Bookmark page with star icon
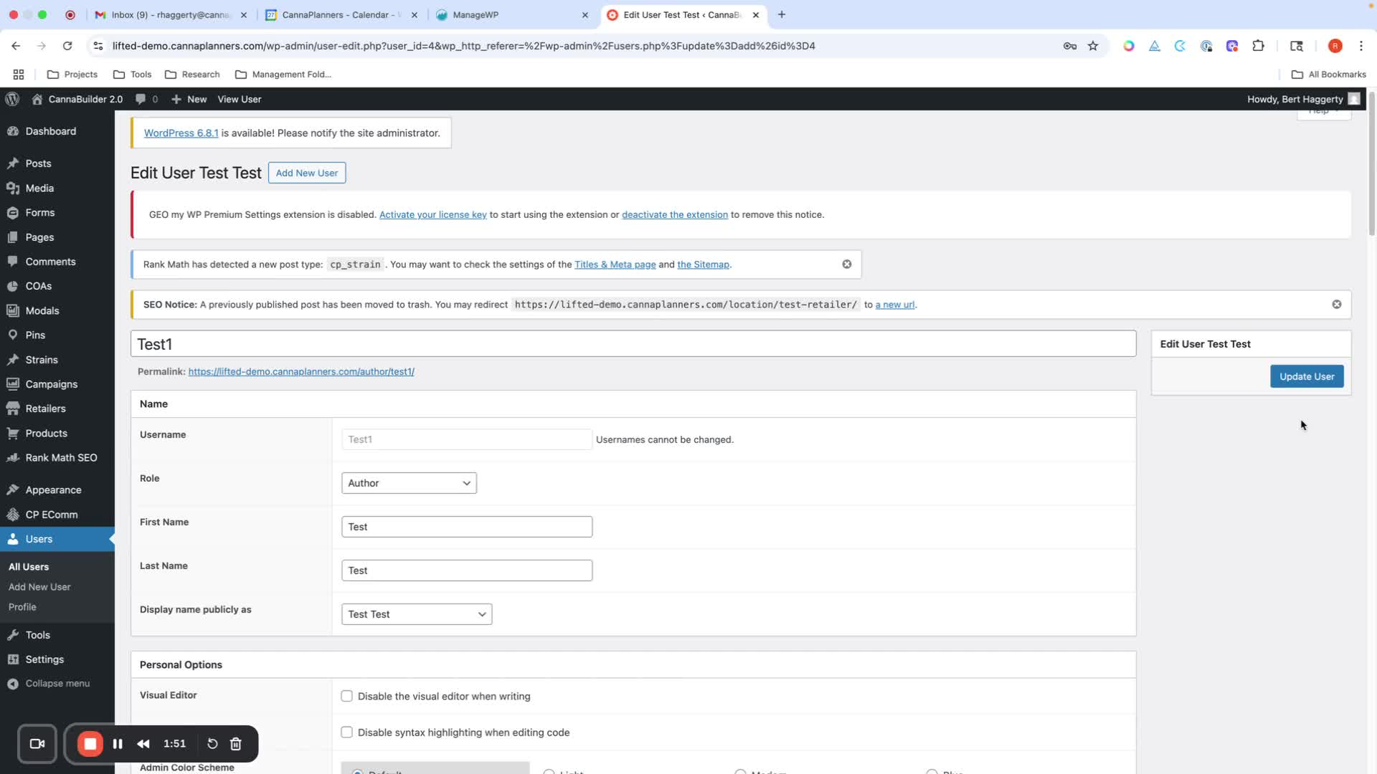The image size is (1377, 774). click(1093, 46)
